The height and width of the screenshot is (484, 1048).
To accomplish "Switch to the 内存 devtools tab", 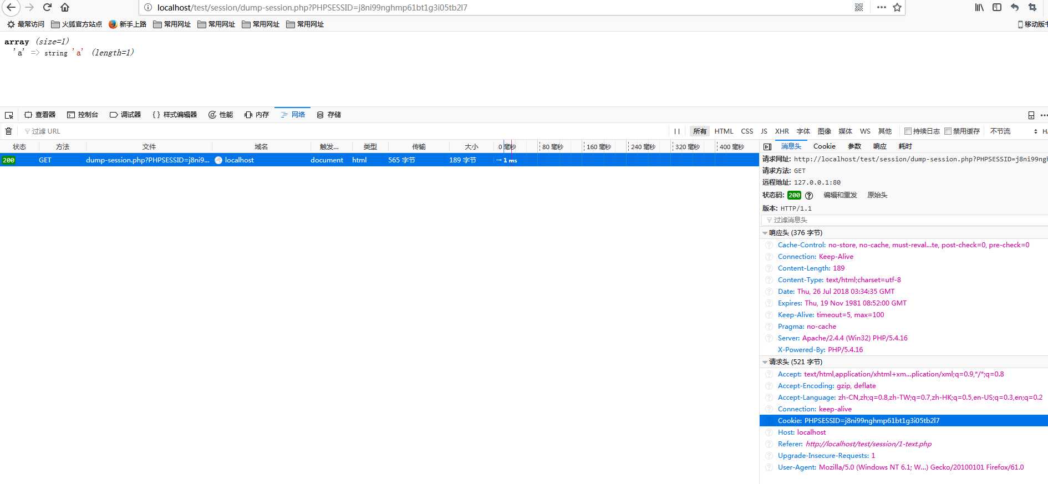I will (x=257, y=115).
